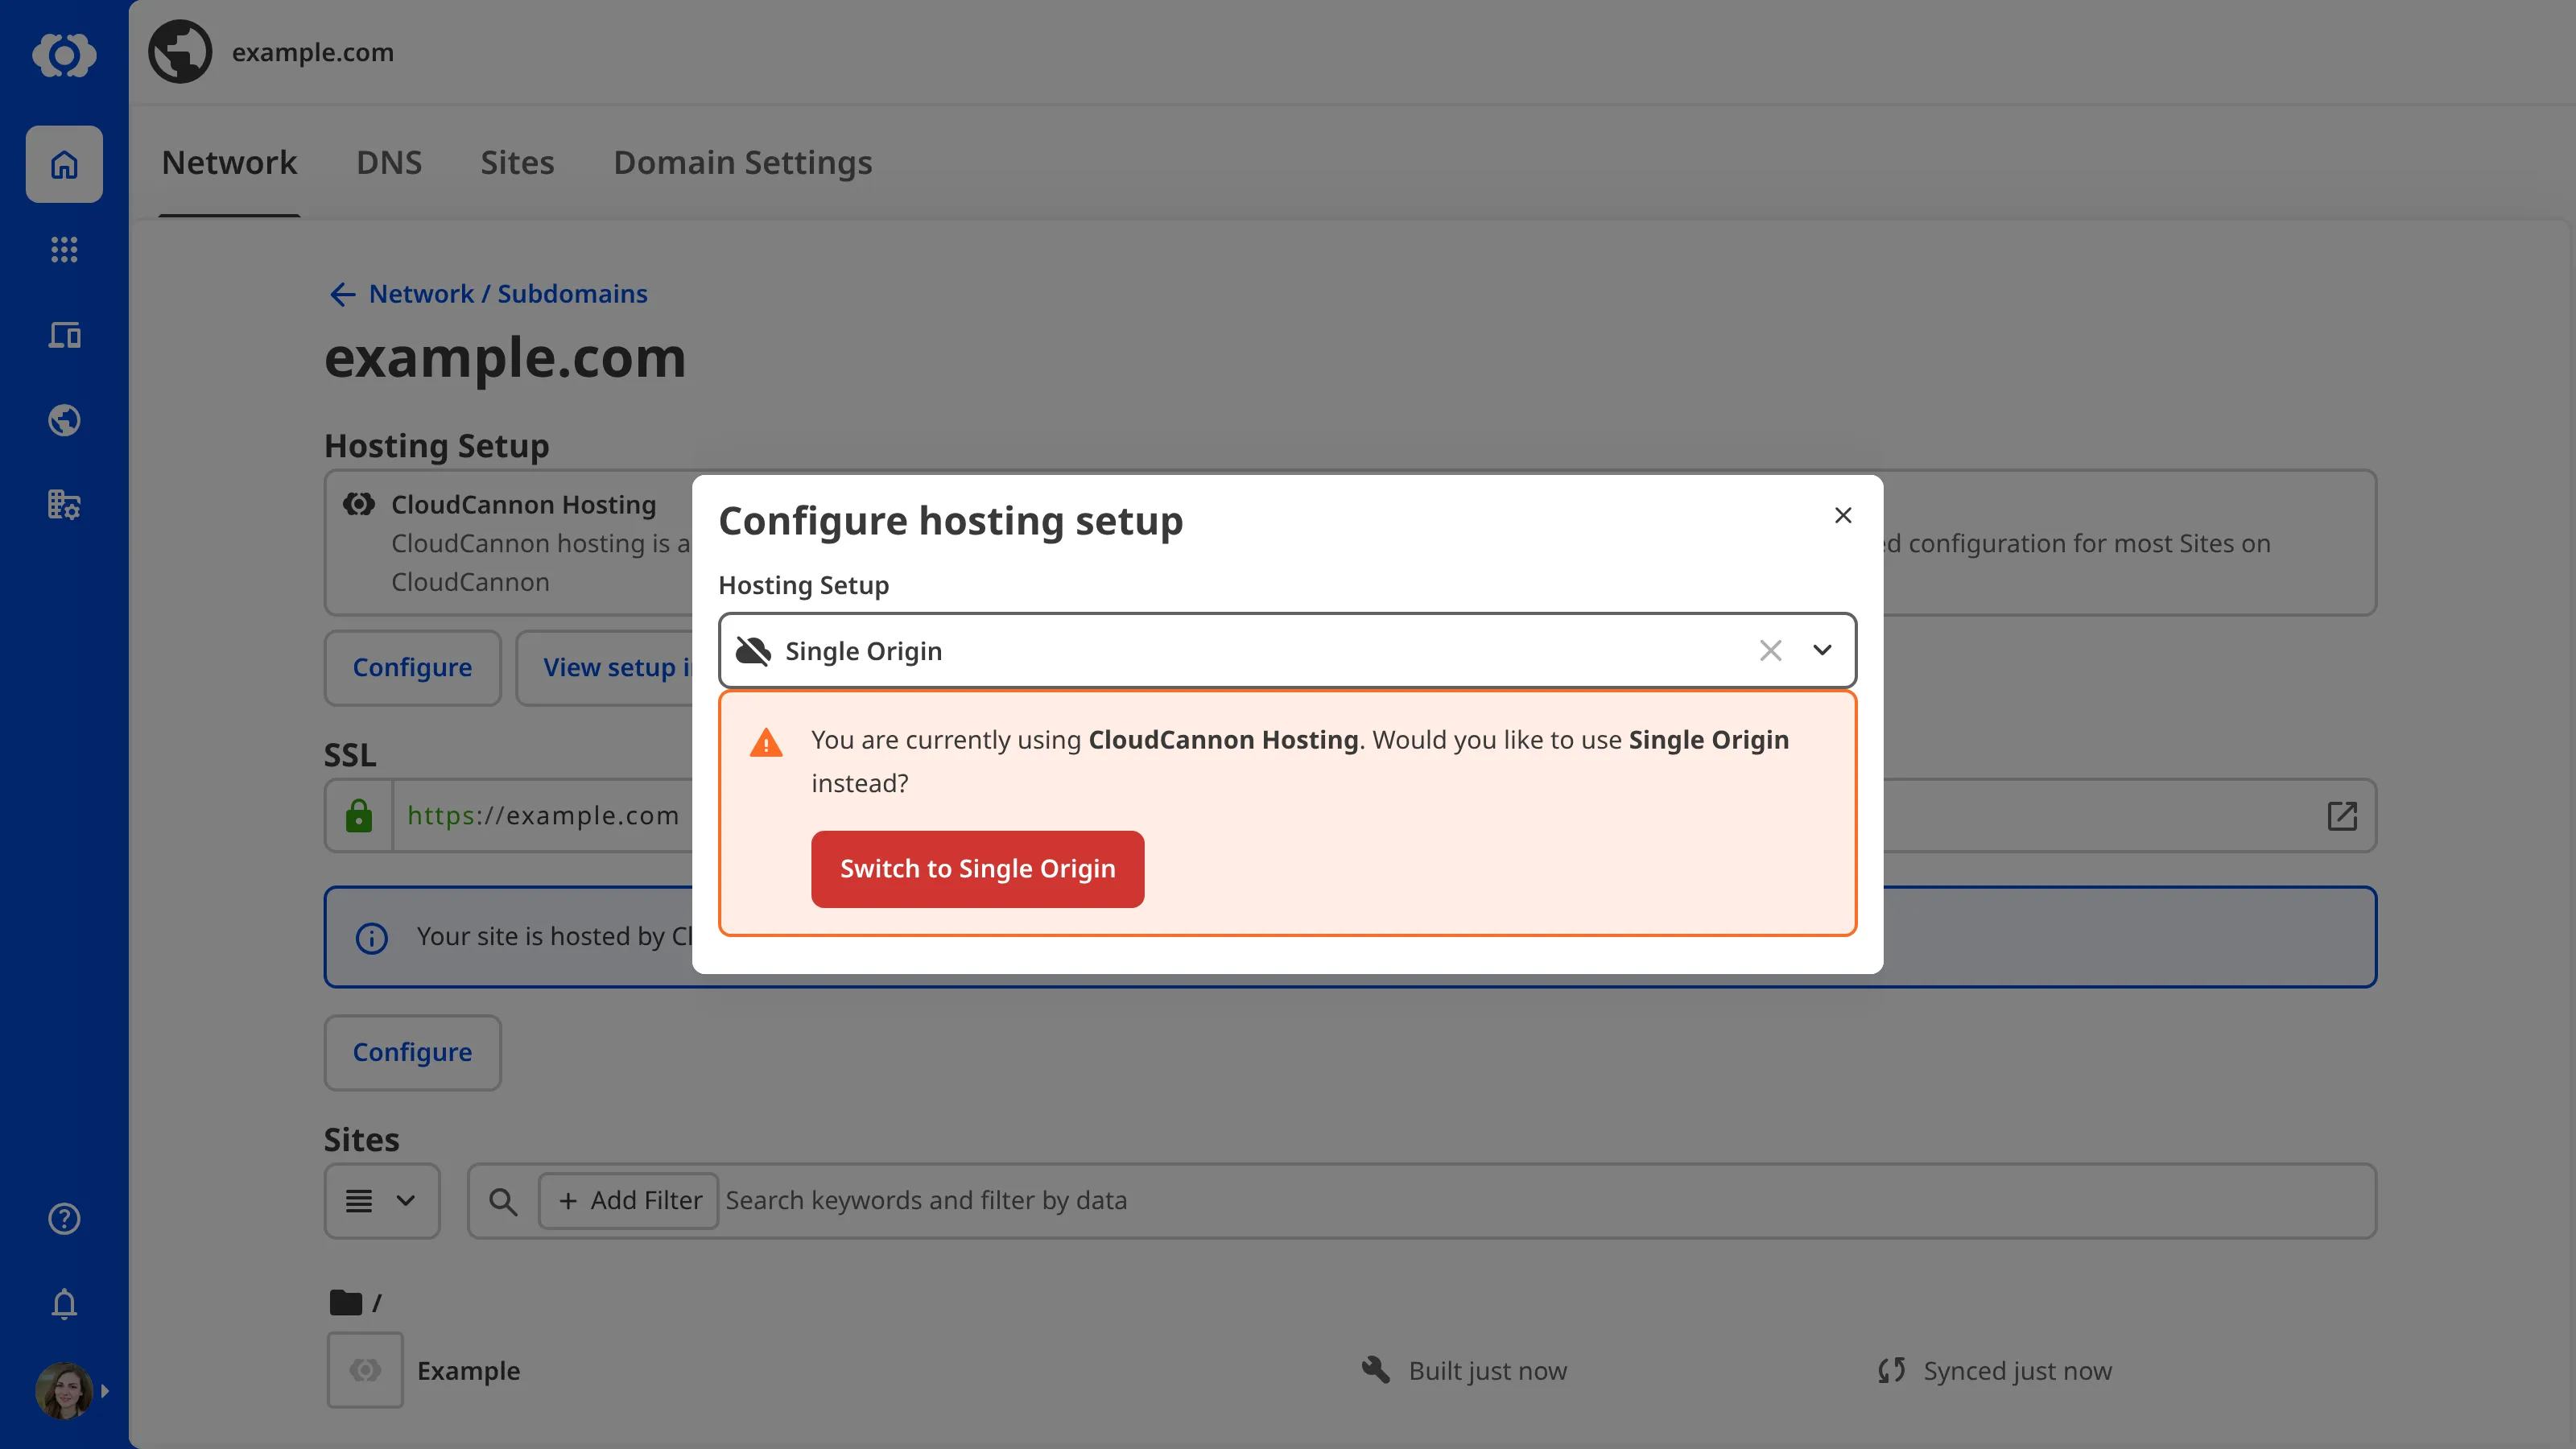Click the CloudCannon Hosting card title

click(x=523, y=505)
